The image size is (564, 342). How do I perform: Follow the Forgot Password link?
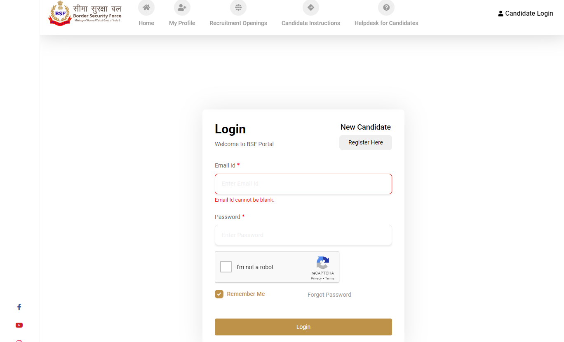tap(329, 295)
